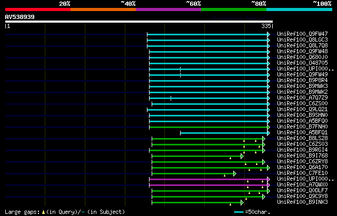Select the UniRef100_C6ZS00 hit name
337x216 pixels.
click(x=302, y=104)
